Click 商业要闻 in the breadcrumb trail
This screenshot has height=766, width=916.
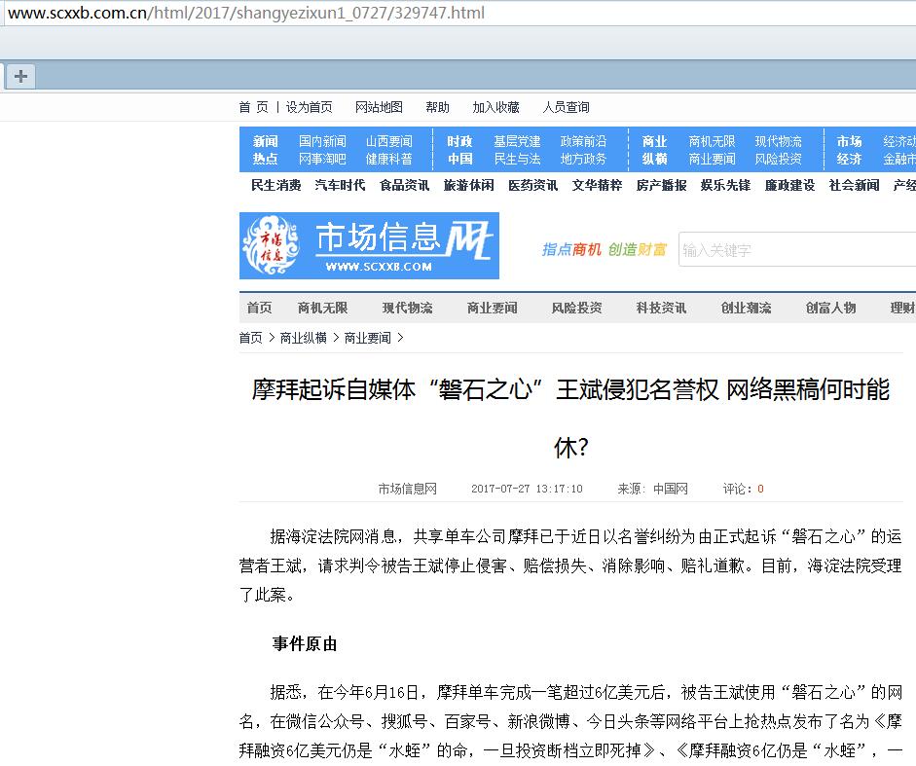[367, 338]
